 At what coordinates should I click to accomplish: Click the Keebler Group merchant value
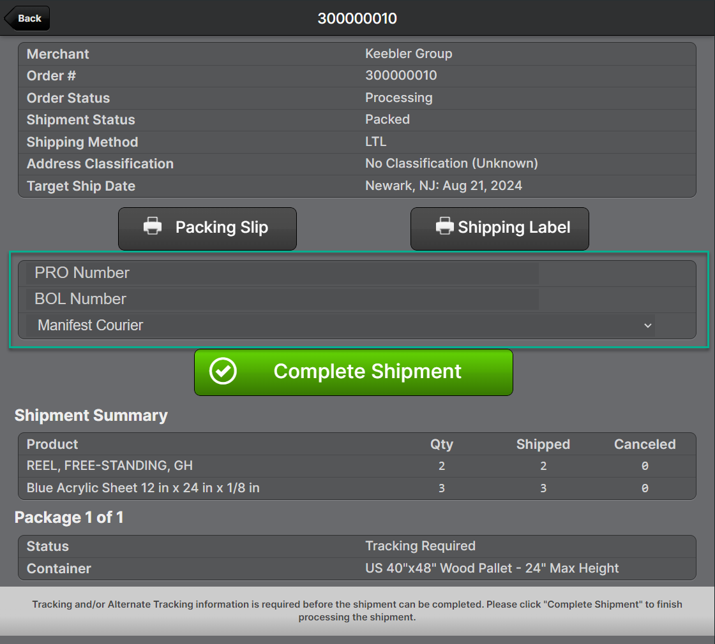pos(409,54)
